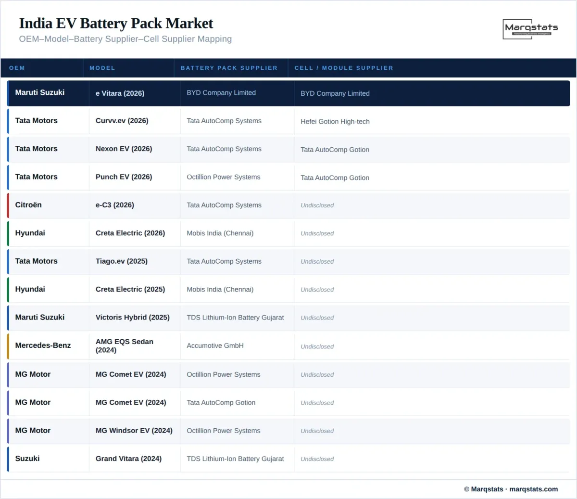
Task: Click the blue accent bar beside Maruti Suzuki
Action: 7,93
